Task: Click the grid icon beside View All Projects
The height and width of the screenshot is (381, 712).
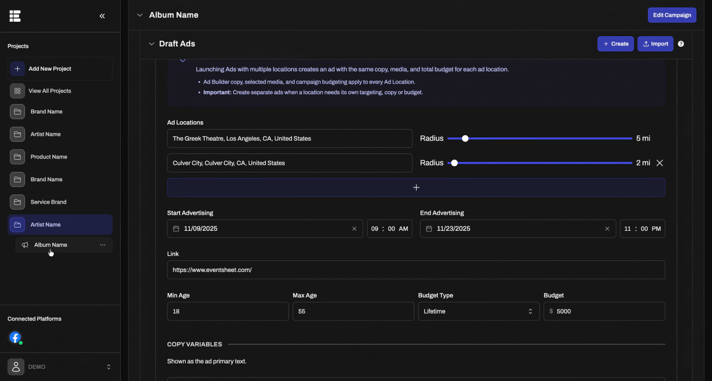Action: click(17, 91)
